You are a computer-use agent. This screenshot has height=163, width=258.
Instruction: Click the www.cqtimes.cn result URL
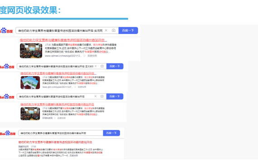(63, 56)
